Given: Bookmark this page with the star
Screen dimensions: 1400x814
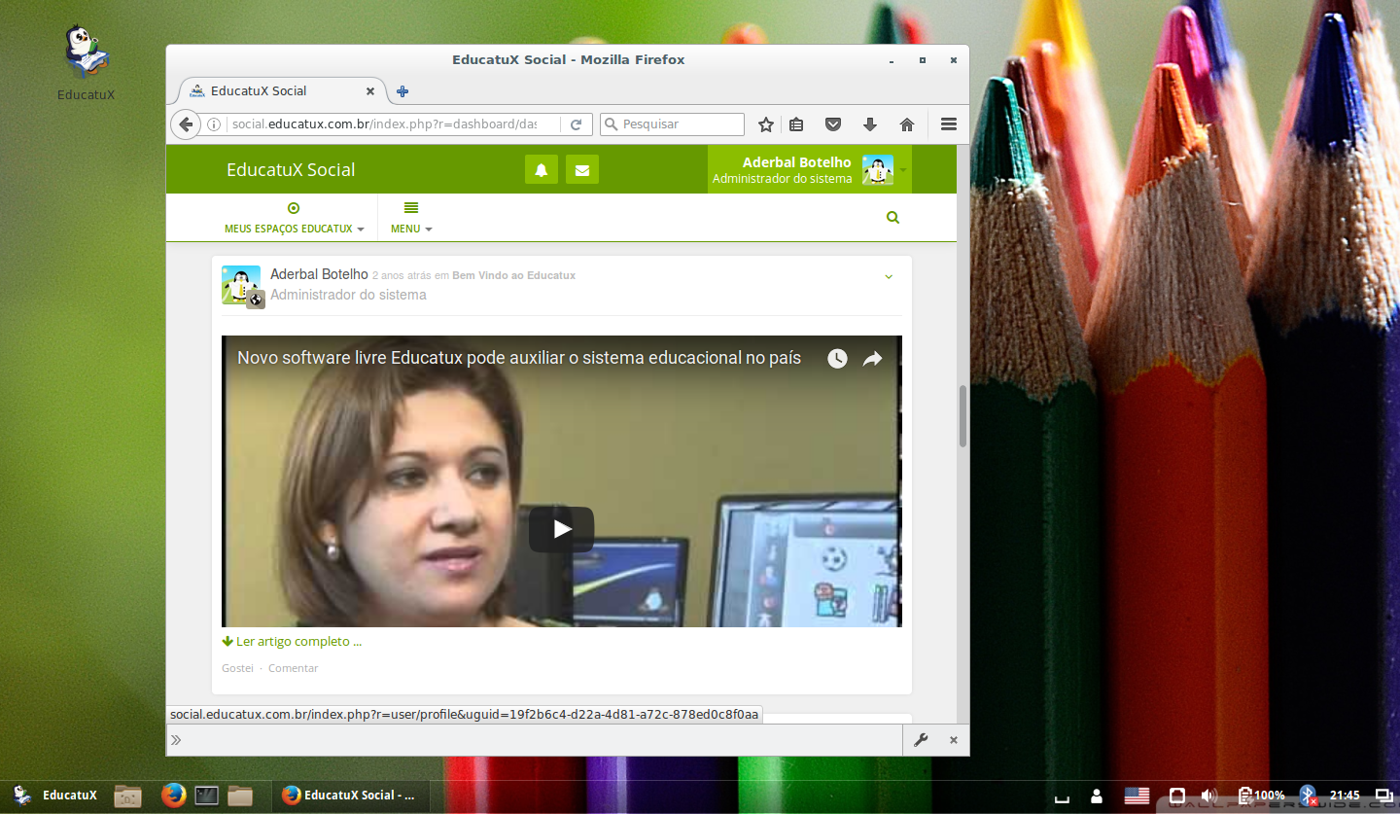Looking at the screenshot, I should point(766,124).
